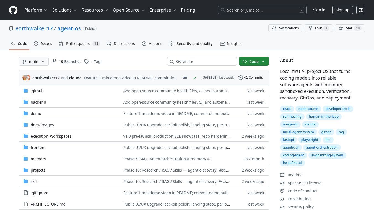
Task: Expand the main branch dropdown
Action: (34, 61)
